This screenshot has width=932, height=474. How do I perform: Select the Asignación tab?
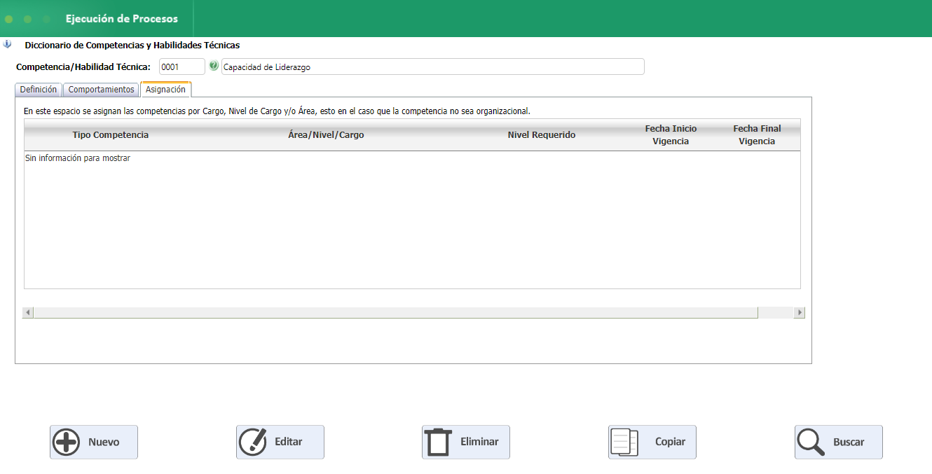[165, 90]
